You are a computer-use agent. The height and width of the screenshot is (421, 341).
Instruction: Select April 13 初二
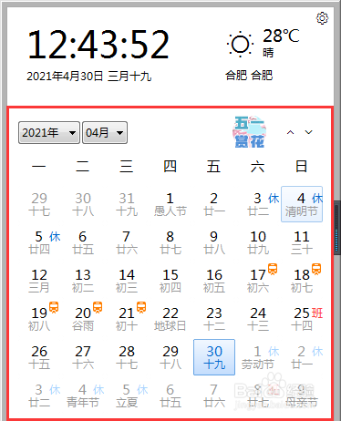click(x=83, y=281)
